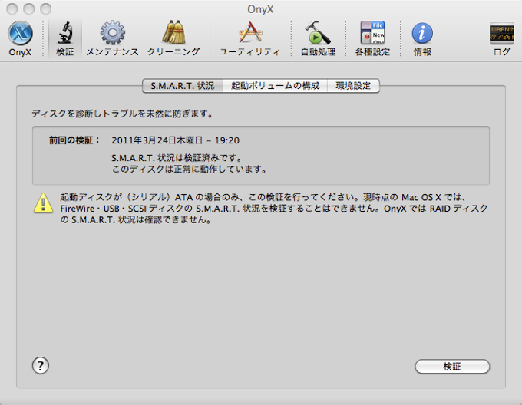The width and height of the screenshot is (522, 405).
Task: Click the 検証 verify button
Action: pos(452,367)
